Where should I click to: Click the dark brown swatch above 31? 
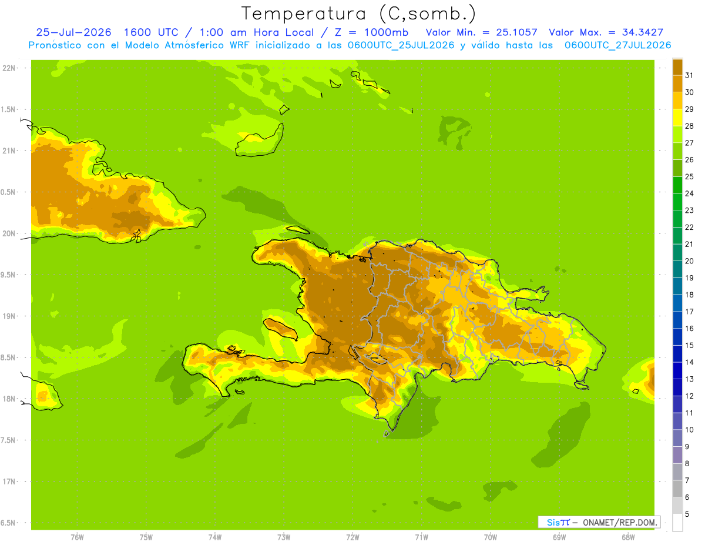677,66
